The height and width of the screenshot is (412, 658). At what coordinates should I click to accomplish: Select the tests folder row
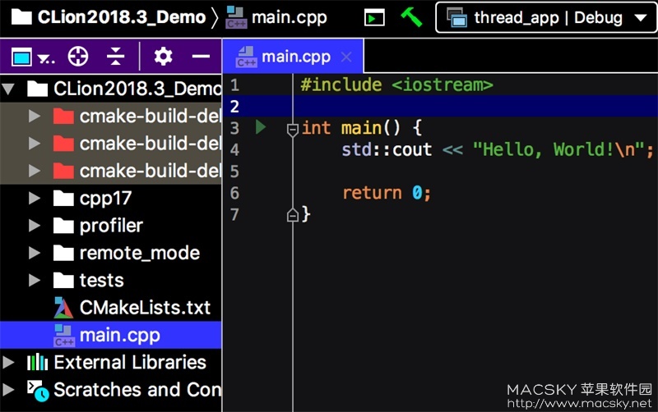(111, 280)
